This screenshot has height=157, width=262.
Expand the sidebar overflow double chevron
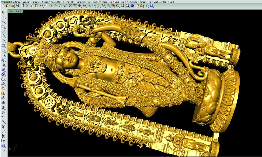pyautogui.click(x=4, y=150)
